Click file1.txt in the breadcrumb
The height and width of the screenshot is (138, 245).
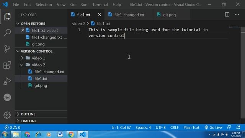click(103, 24)
